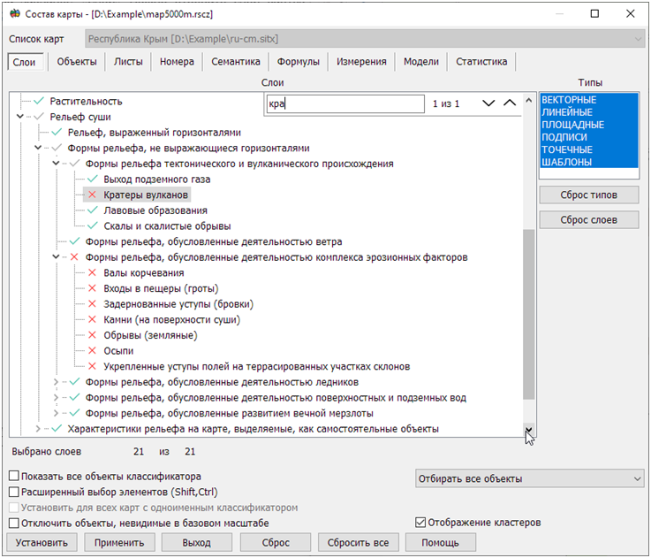Toggle check mark icon of Лавовые образования
Screen dimensions: 651x558
(92, 210)
